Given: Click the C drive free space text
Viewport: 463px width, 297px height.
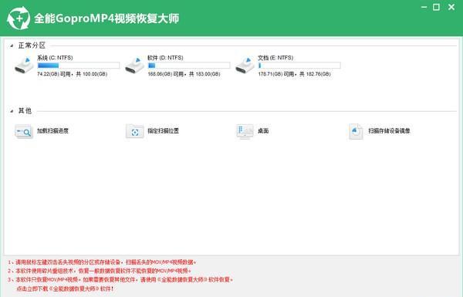Looking at the screenshot, I should [x=72, y=74].
